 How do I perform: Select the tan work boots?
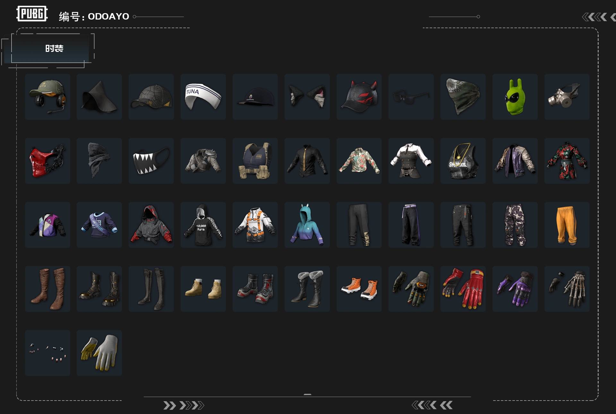click(x=203, y=289)
